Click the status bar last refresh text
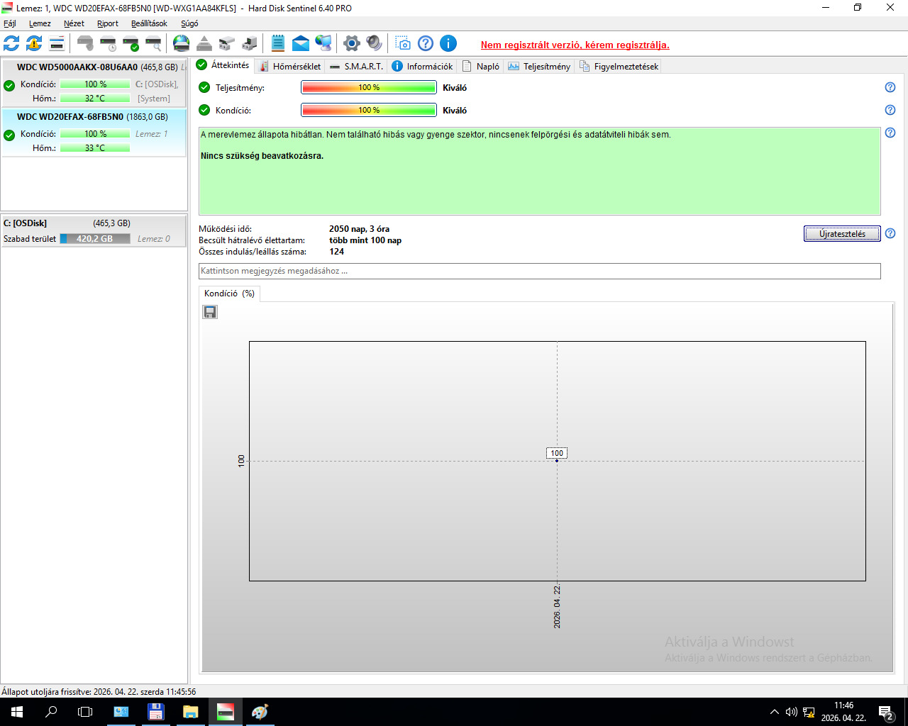 click(x=99, y=691)
